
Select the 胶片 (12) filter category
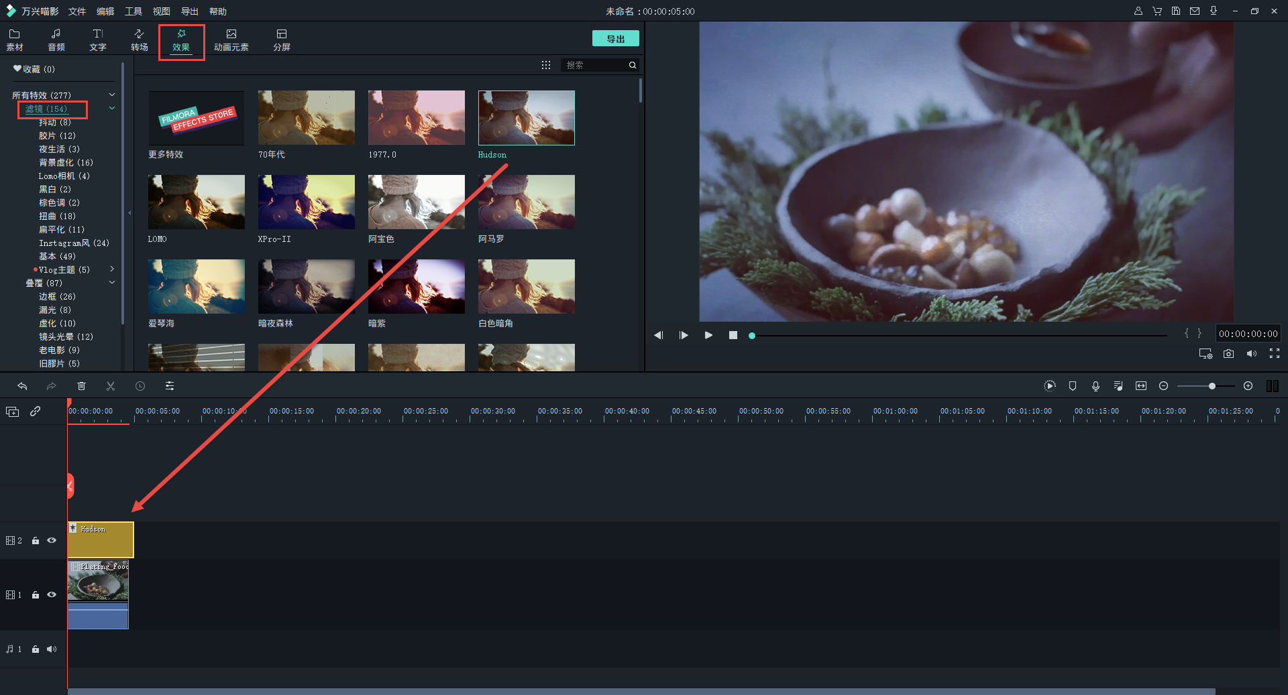pyautogui.click(x=57, y=135)
